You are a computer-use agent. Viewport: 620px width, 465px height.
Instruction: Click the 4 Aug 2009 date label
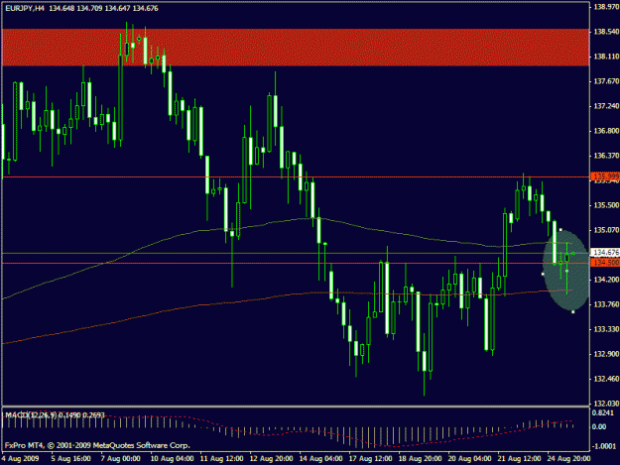pyautogui.click(x=20, y=458)
